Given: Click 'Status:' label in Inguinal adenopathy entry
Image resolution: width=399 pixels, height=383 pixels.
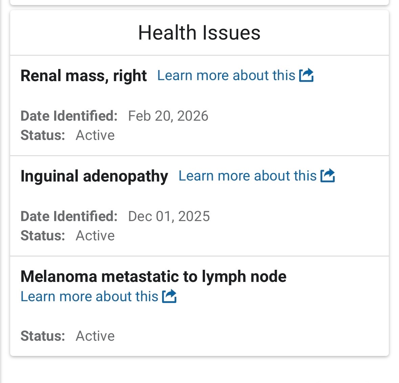Looking at the screenshot, I should 43,236.
